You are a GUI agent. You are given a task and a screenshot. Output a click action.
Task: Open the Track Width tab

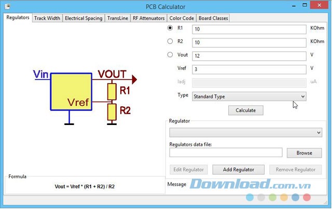pyautogui.click(x=47, y=18)
